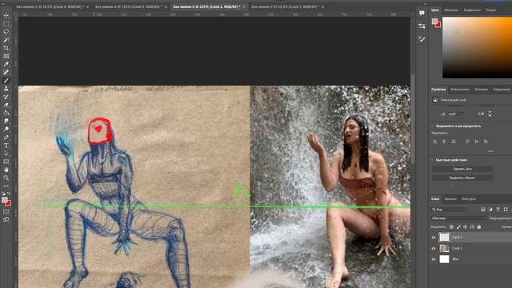Screen dimensions: 512x288
Task: Select the Pen tool
Action: point(6,137)
